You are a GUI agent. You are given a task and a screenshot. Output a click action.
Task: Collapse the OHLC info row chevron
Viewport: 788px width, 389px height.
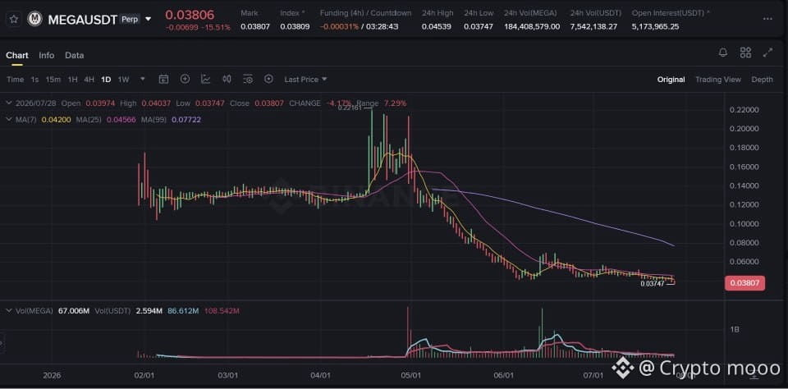(8, 103)
